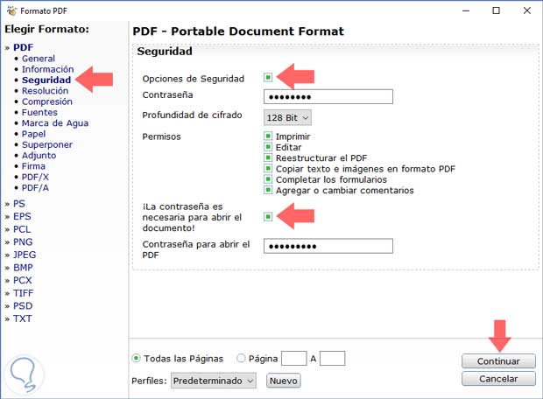Expand the JPEG format entry
This screenshot has height=399, width=543.
(25, 255)
